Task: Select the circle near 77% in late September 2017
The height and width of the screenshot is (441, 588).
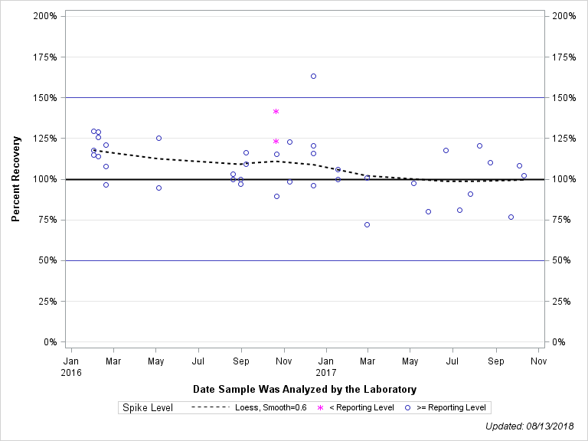Action: (511, 217)
